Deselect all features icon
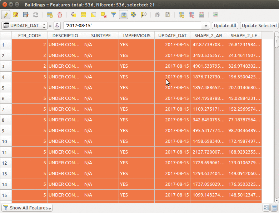 (104, 15)
